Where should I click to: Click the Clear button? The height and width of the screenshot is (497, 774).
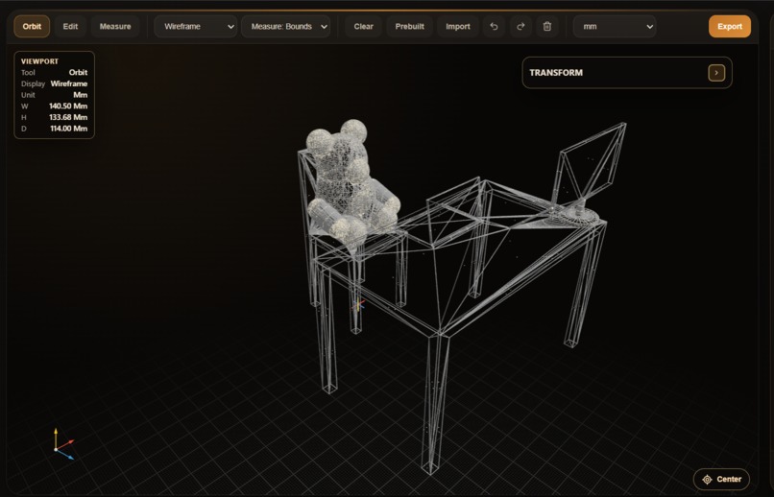(x=363, y=27)
